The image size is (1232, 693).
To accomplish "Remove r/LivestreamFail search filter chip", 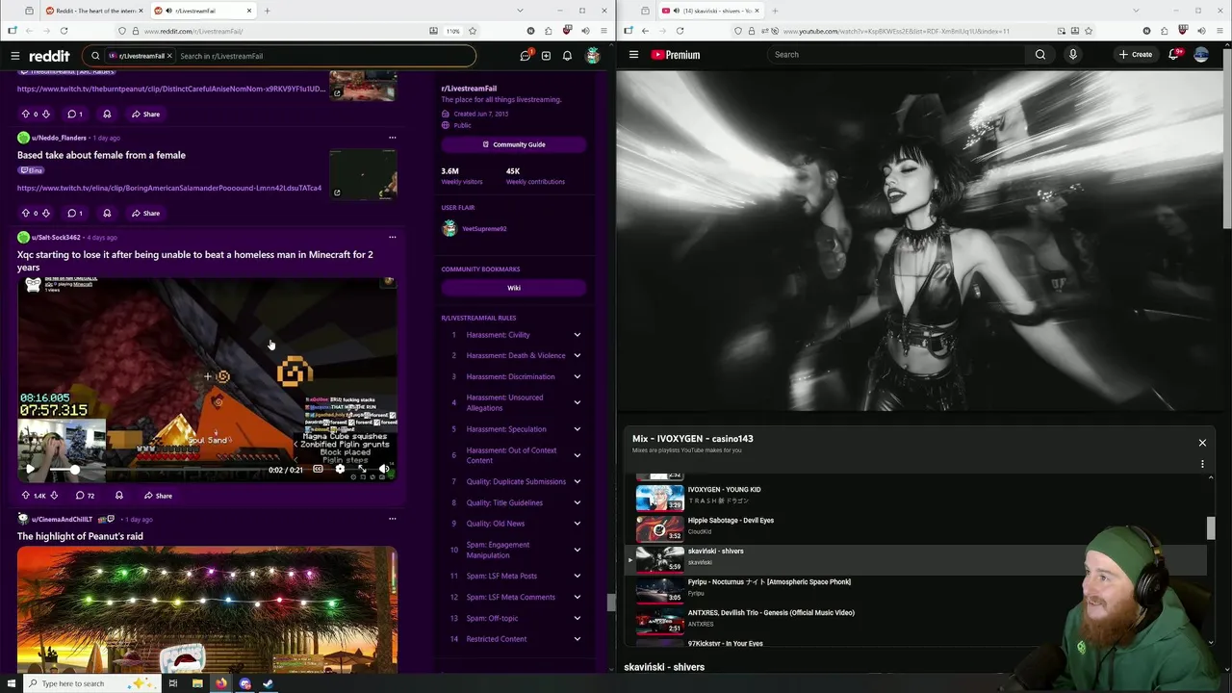I will [169, 56].
